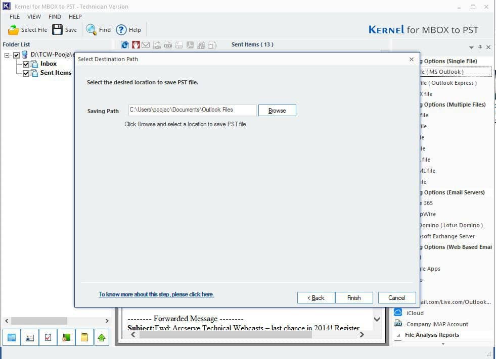
Task: Click the RTF export icon
Action: [x=178, y=45]
